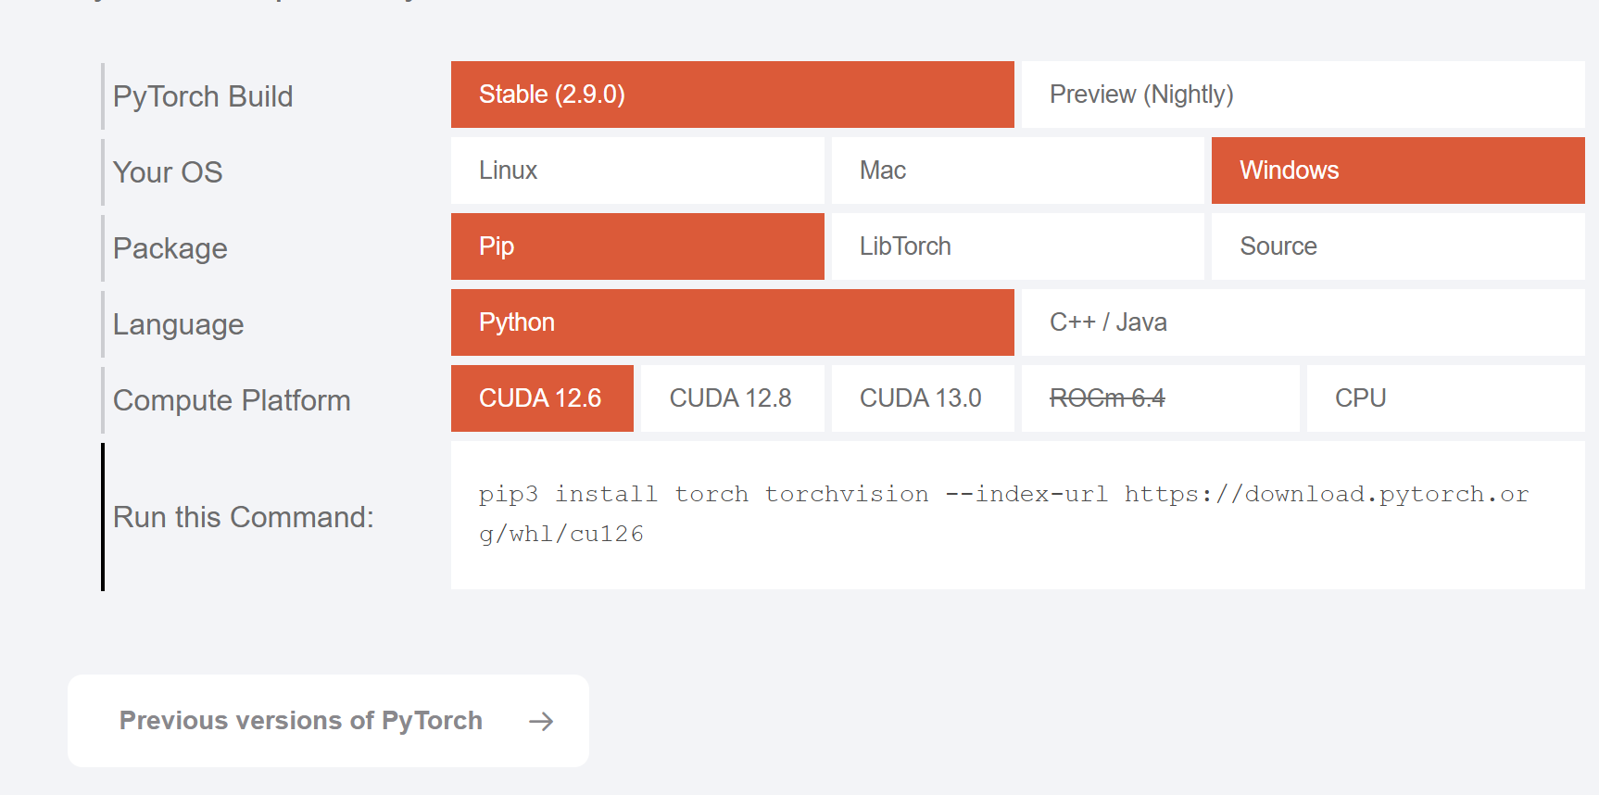Viewport: 1599px width, 795px height.
Task: Choose the Source package option
Action: [x=1398, y=246]
